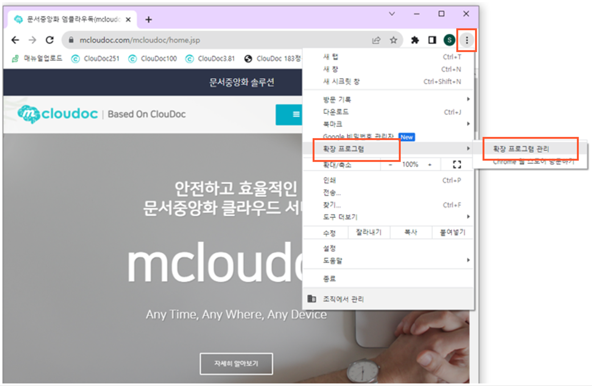Select 찾기... menu item
The height and width of the screenshot is (386, 592).
pos(388,205)
